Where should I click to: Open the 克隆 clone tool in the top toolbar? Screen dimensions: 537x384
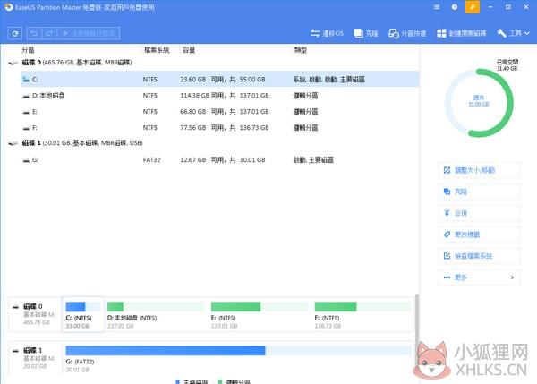coord(366,33)
